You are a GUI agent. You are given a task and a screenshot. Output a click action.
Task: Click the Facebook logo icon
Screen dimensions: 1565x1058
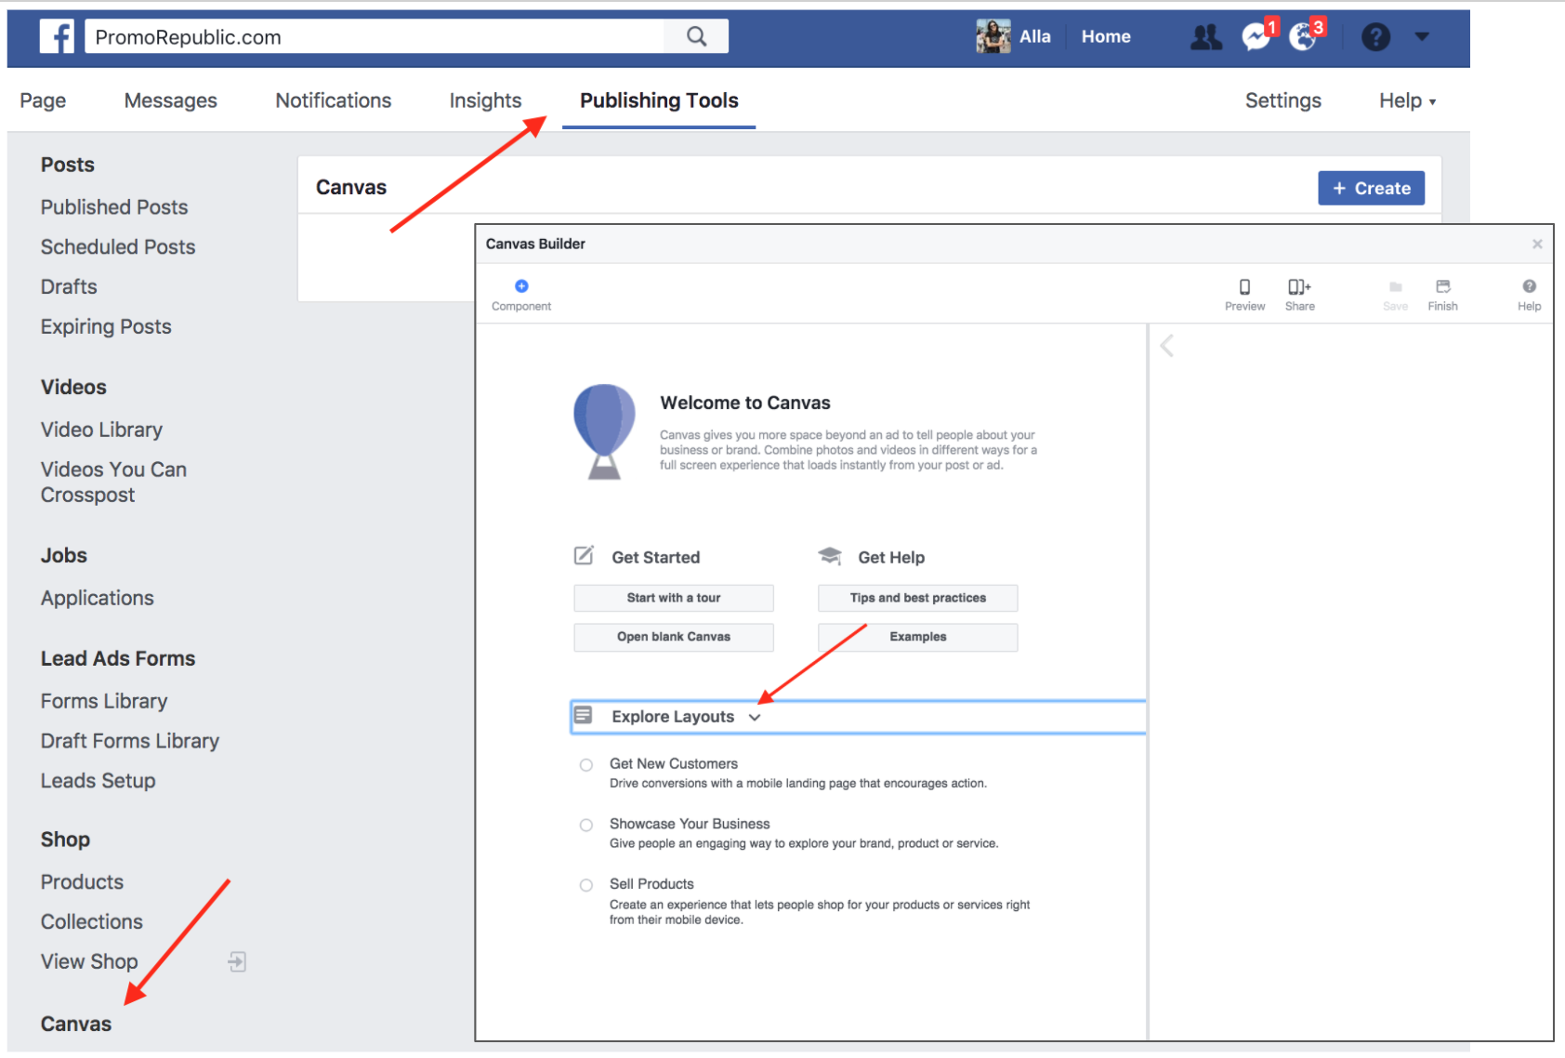point(57,37)
